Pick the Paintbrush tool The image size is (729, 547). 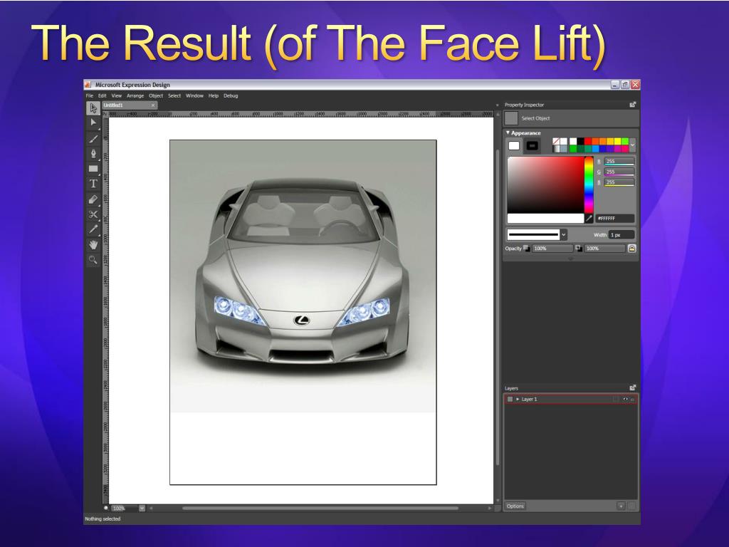pos(93,139)
